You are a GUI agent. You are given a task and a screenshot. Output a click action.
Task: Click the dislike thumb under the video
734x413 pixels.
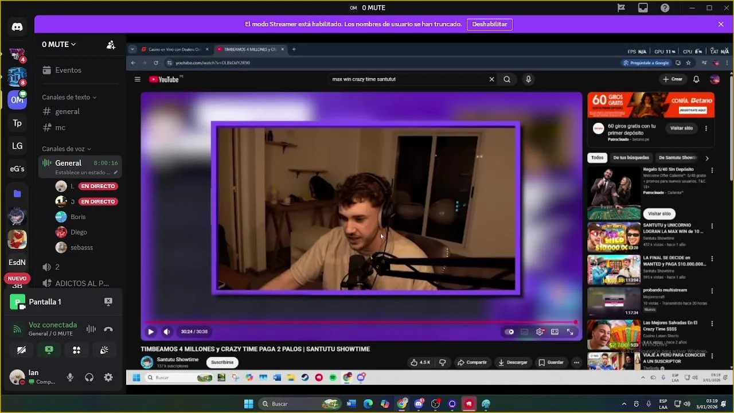[x=442, y=363]
